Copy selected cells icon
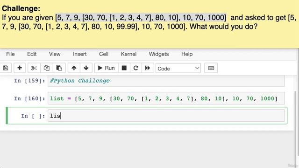299x168 pixels. [47, 68]
